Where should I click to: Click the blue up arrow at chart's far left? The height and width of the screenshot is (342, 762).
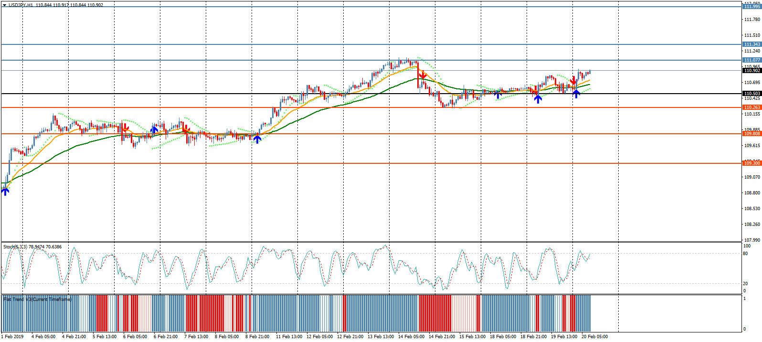(5, 192)
